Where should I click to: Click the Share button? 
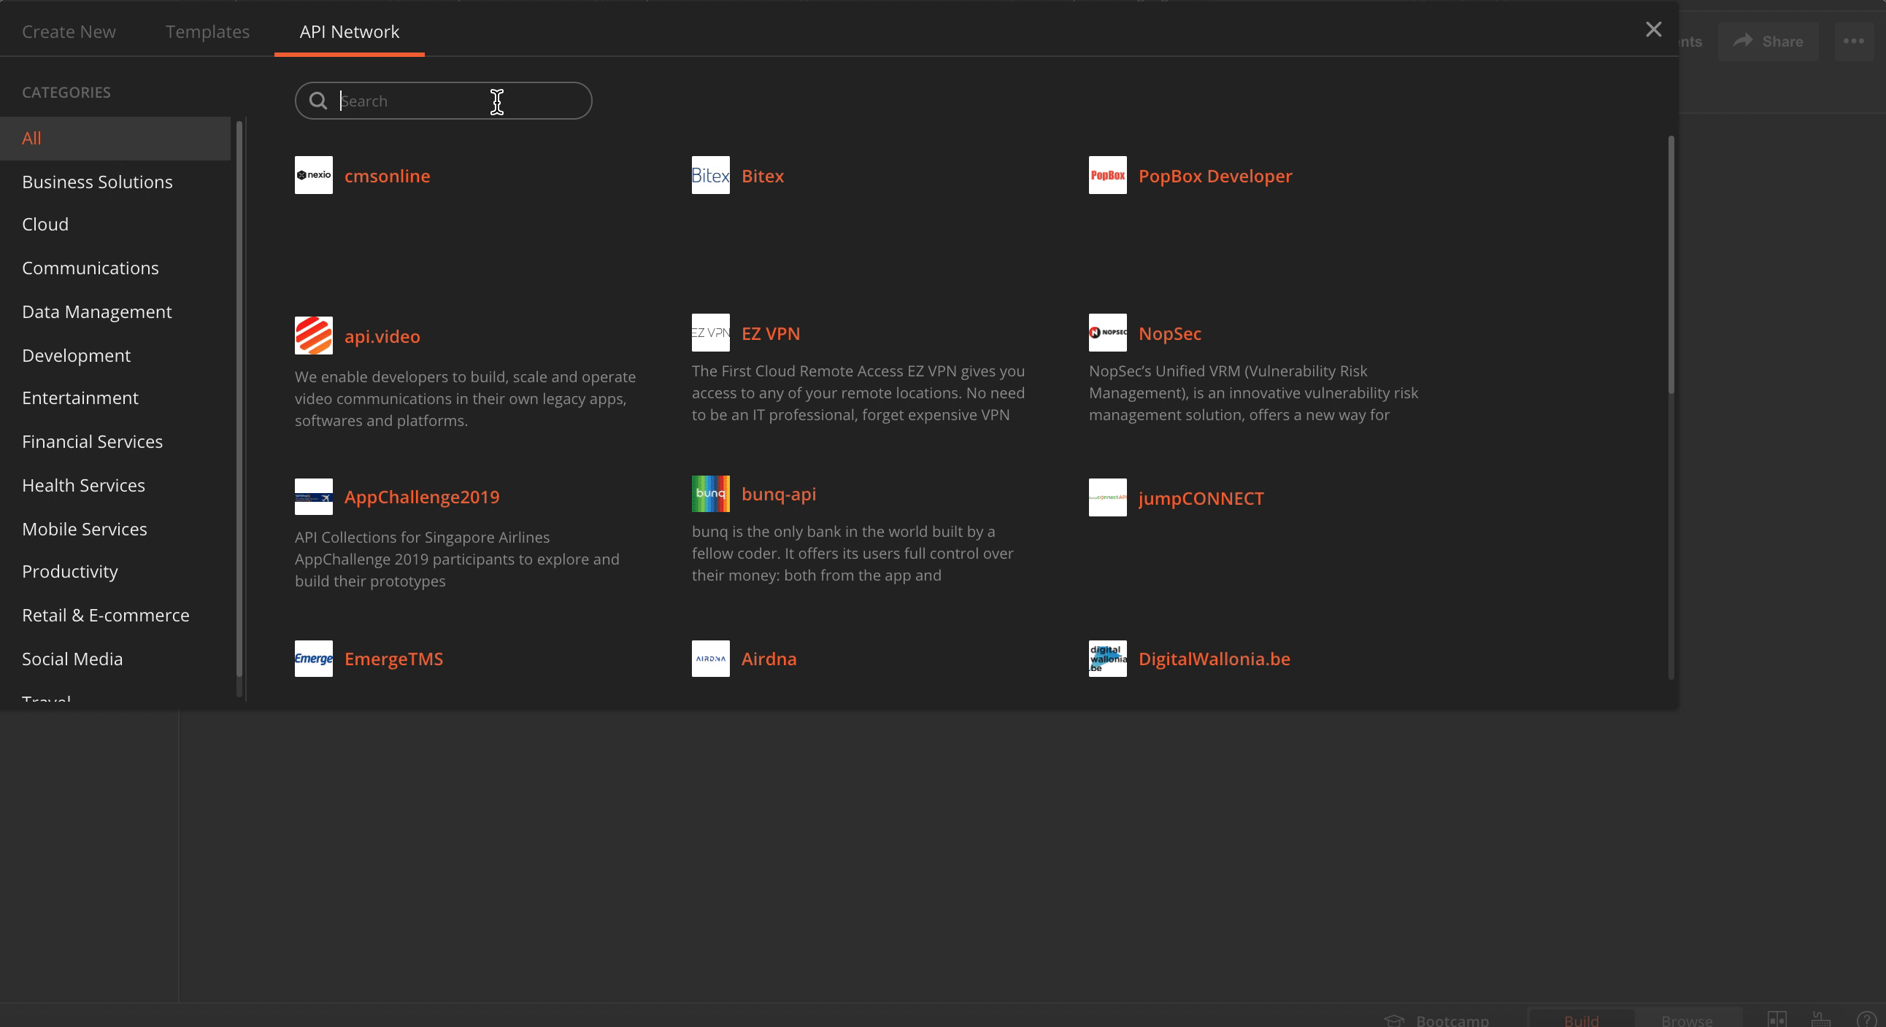click(x=1768, y=41)
